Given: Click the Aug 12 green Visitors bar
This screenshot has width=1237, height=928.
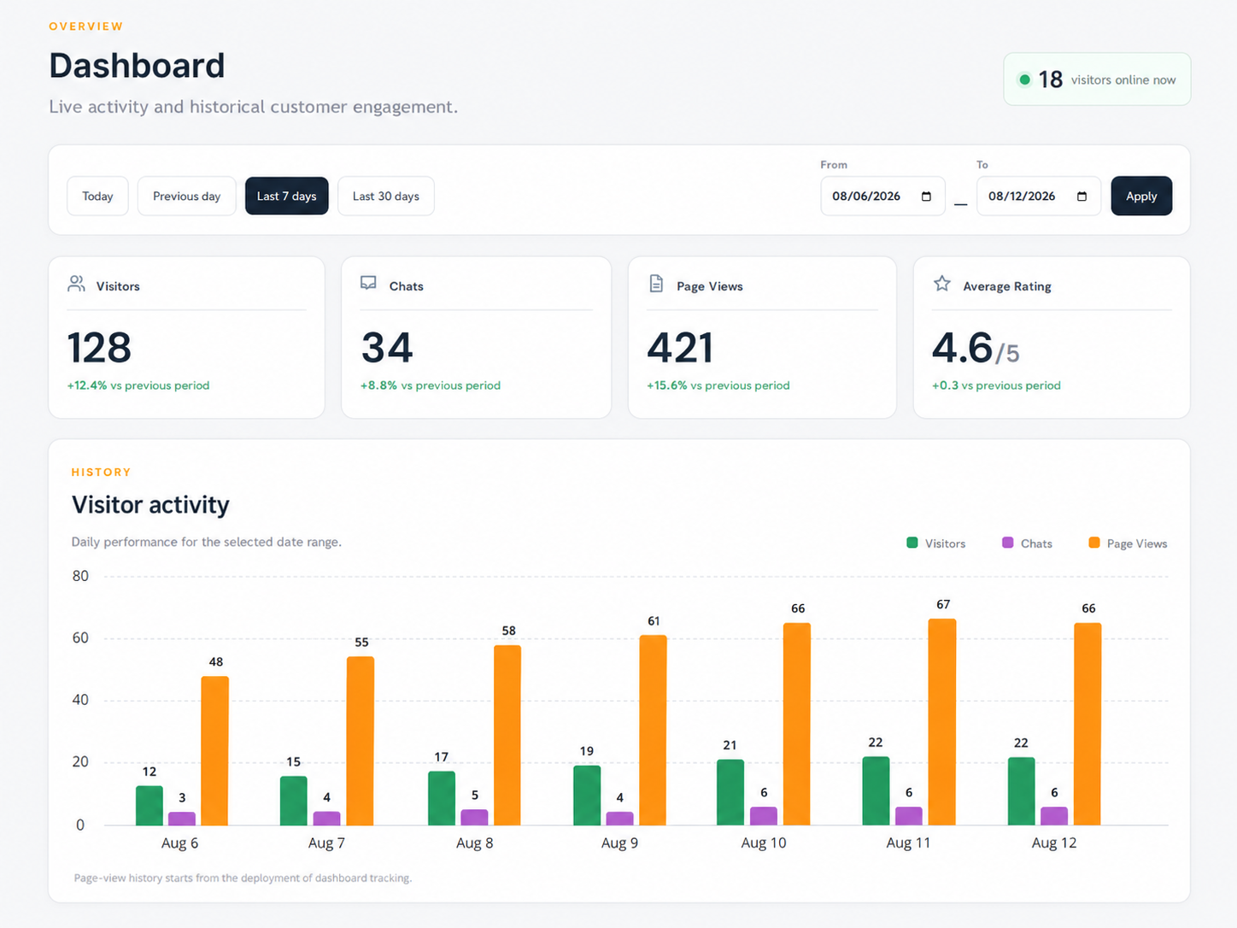Looking at the screenshot, I should 1022,791.
